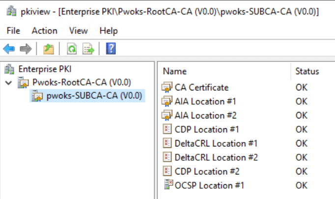Image resolution: width=335 pixels, height=199 pixels.
Task: Open Help with the blue question mark icon
Action: tap(111, 49)
